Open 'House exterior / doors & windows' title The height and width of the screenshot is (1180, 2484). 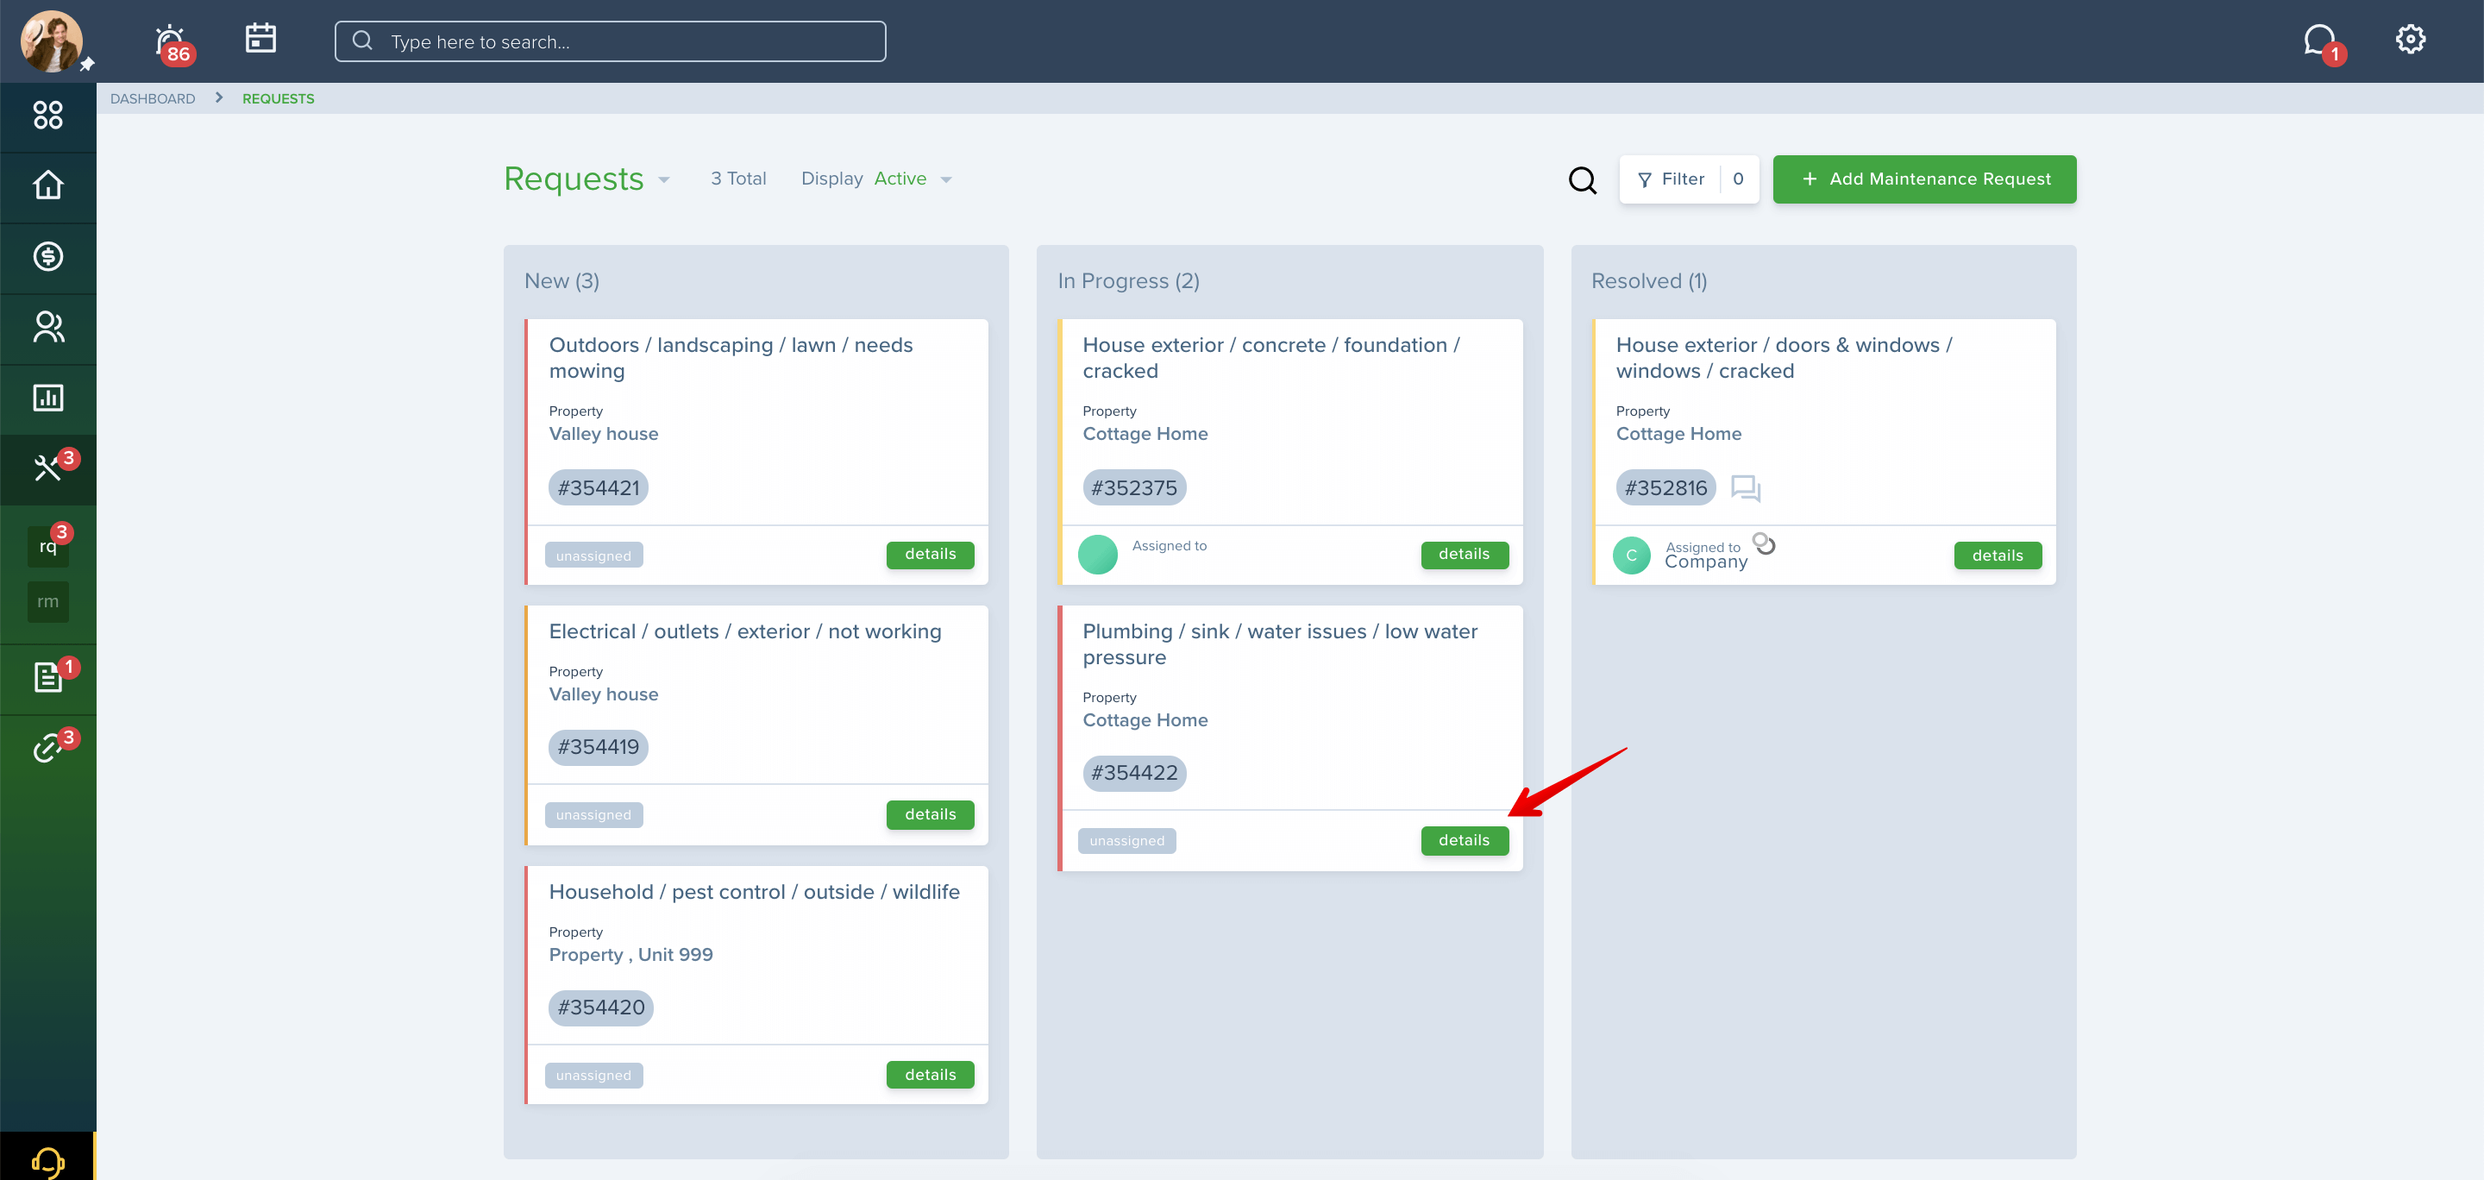point(1784,358)
